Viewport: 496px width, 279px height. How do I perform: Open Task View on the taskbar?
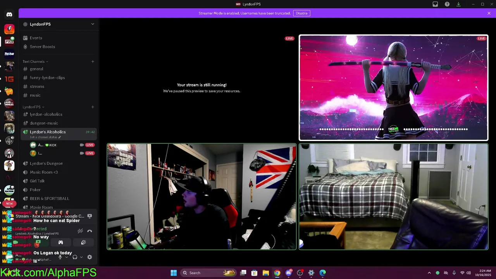point(243,273)
